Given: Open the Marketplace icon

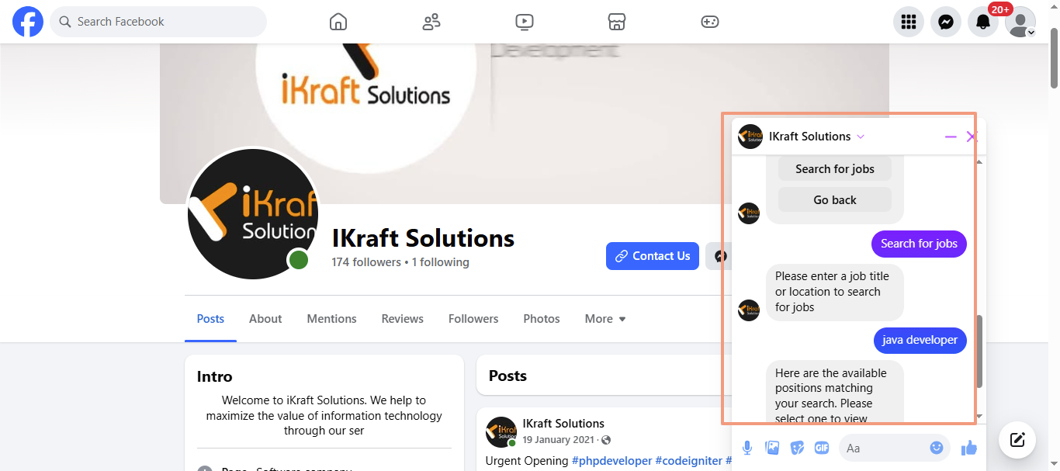Looking at the screenshot, I should pos(617,22).
